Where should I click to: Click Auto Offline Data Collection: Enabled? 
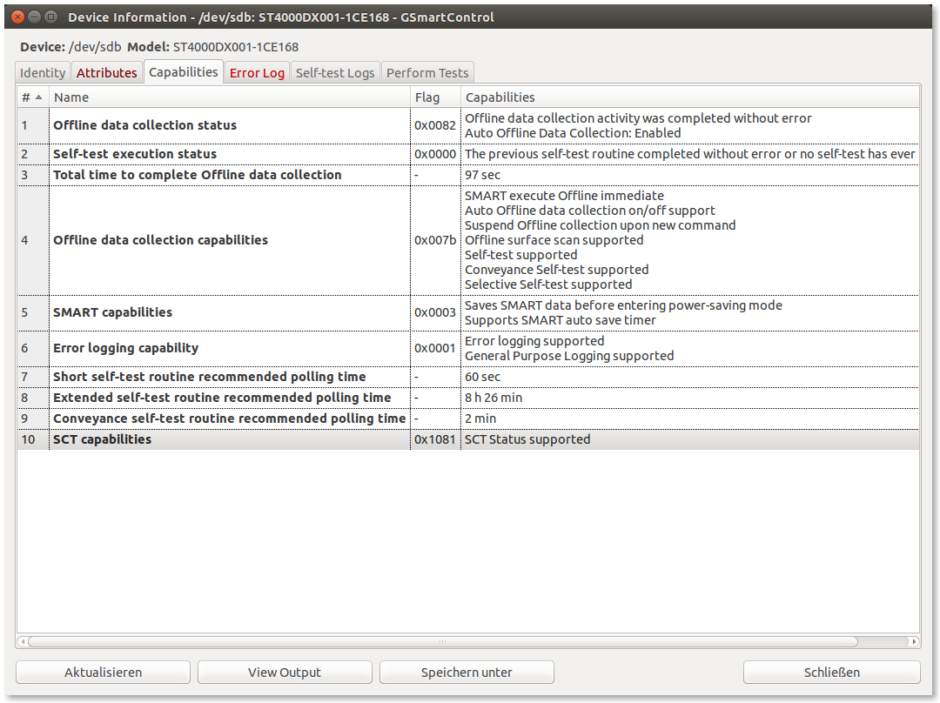[573, 133]
